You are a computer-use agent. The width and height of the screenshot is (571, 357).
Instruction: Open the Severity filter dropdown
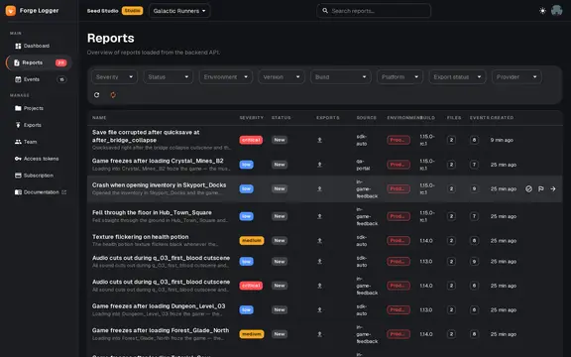pyautogui.click(x=114, y=77)
